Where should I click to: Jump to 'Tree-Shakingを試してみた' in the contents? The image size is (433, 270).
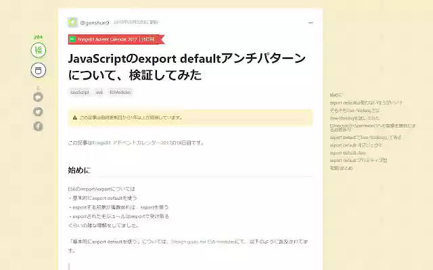coord(355,118)
